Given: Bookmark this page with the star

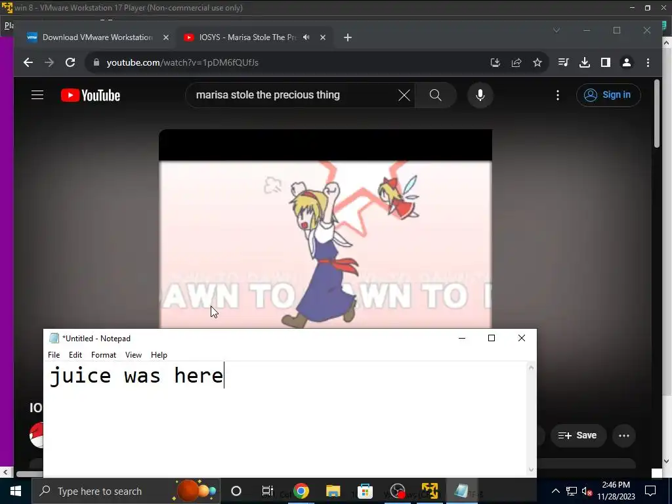Looking at the screenshot, I should coord(537,62).
